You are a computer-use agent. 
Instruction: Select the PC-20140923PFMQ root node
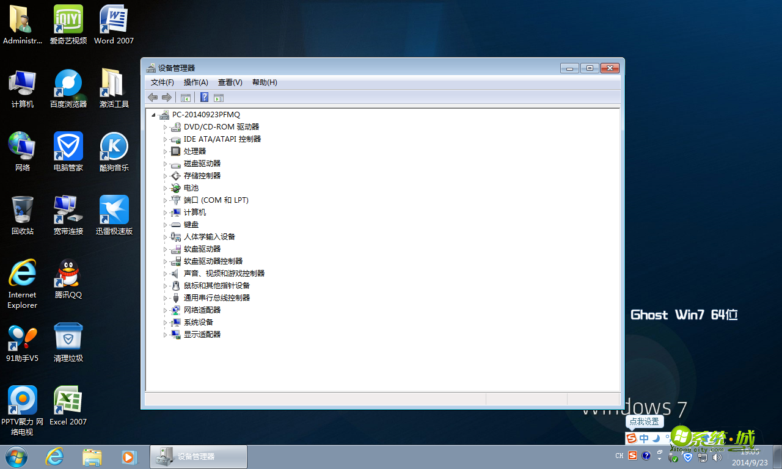point(205,114)
